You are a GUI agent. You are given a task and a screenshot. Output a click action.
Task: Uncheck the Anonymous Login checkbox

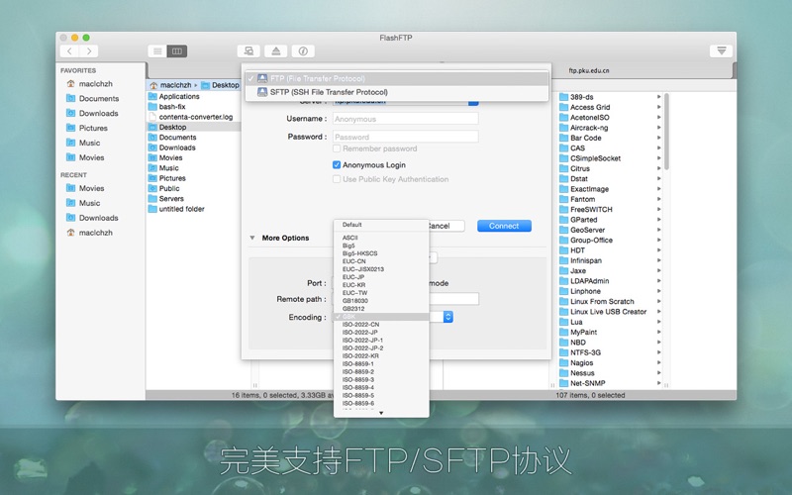point(337,164)
